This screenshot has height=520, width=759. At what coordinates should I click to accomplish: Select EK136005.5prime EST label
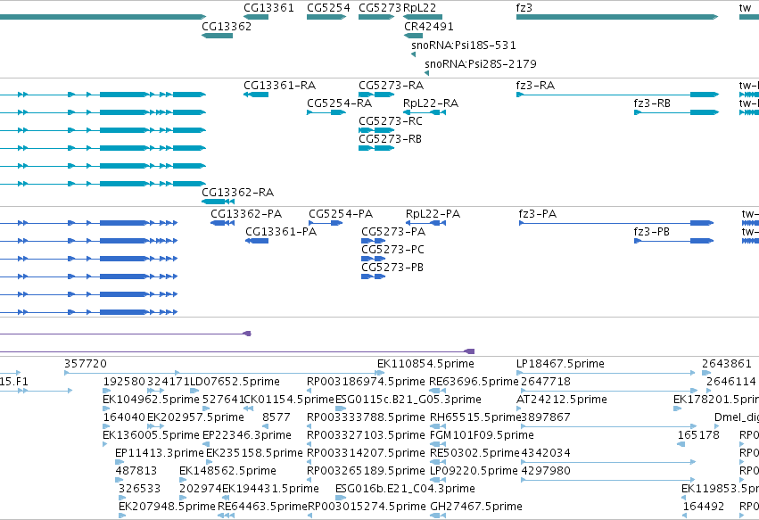click(x=151, y=435)
